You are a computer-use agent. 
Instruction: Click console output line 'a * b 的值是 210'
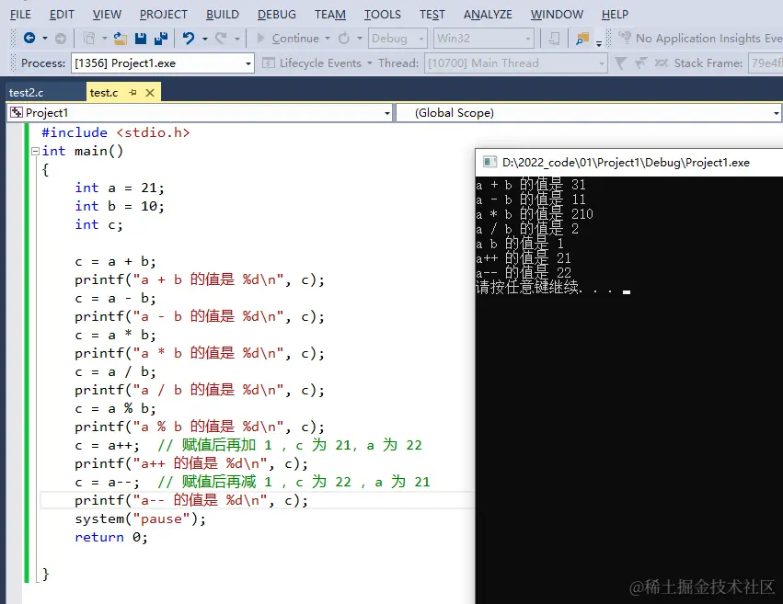pos(535,214)
